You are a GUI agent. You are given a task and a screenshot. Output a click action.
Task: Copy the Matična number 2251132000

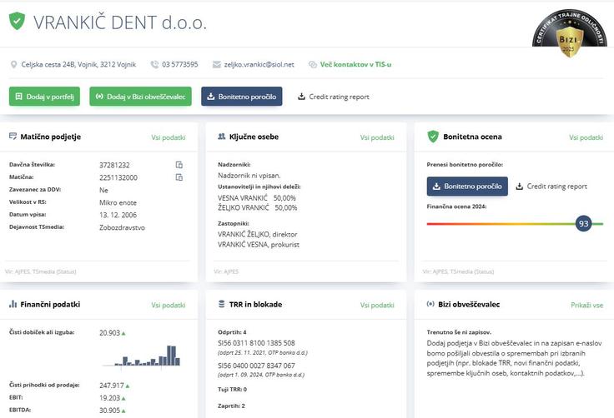tap(179, 177)
